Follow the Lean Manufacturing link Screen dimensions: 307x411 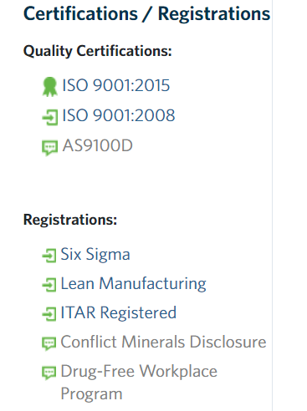click(x=133, y=284)
